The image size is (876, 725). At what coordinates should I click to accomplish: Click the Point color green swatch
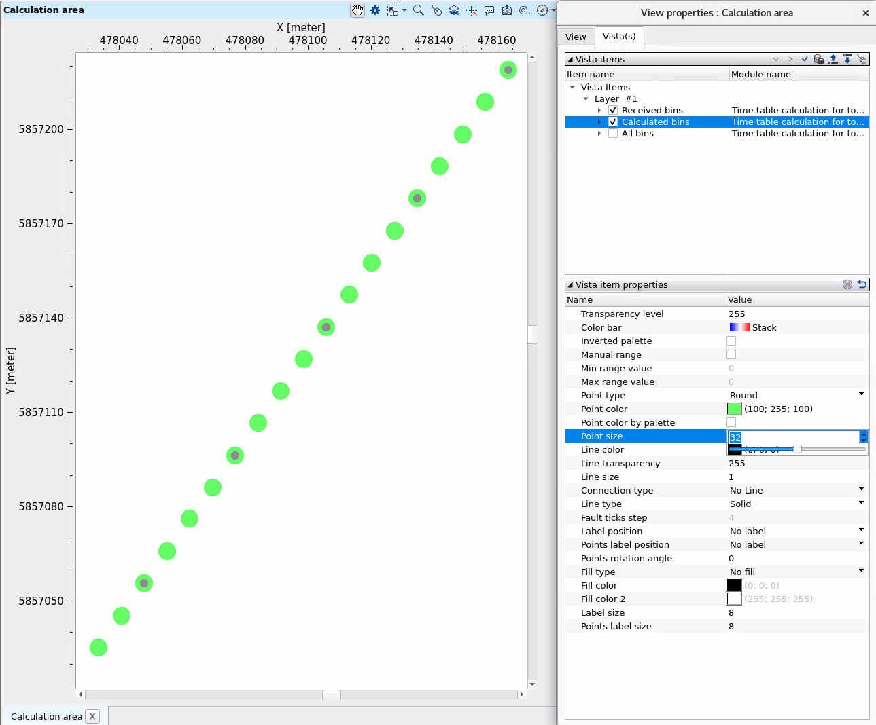click(x=735, y=409)
